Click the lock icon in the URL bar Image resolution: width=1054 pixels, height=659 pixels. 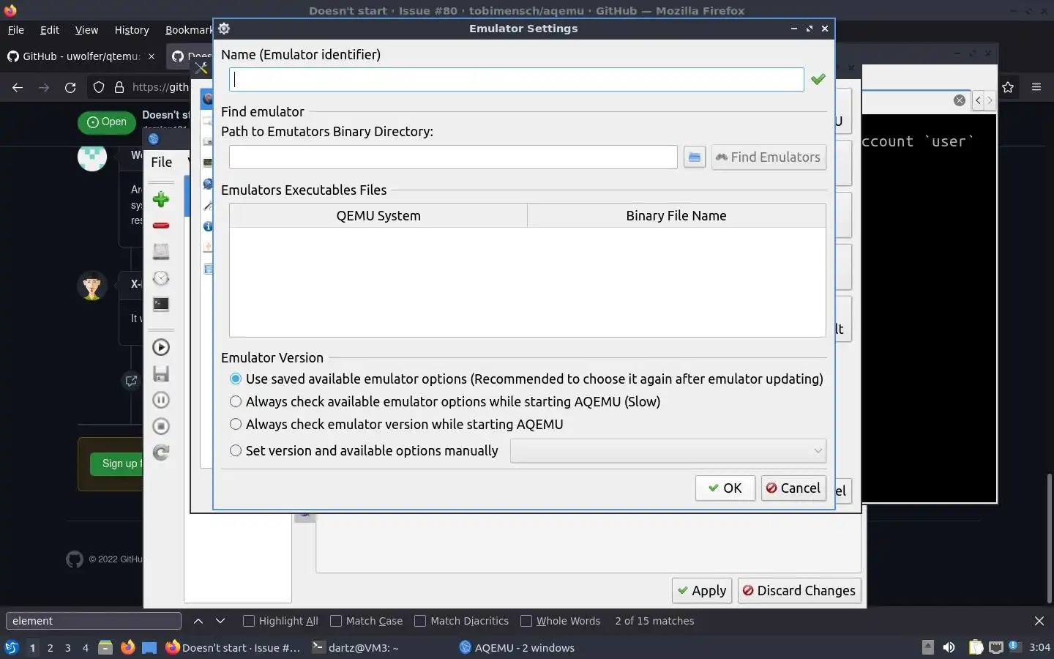tap(119, 87)
